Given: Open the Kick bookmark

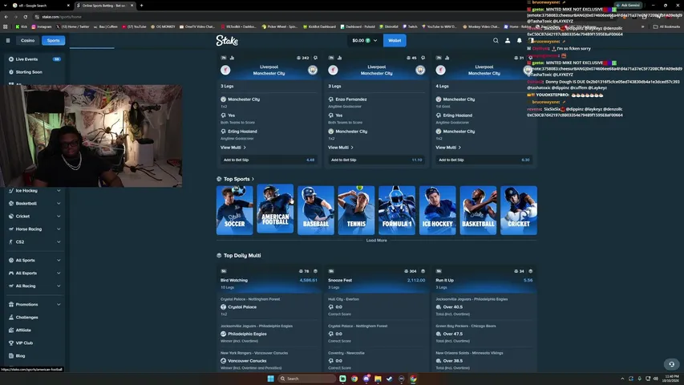Looking at the screenshot, I should [x=22, y=26].
